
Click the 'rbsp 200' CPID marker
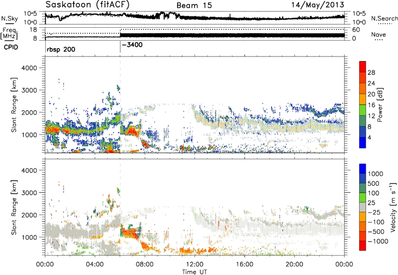click(61, 49)
